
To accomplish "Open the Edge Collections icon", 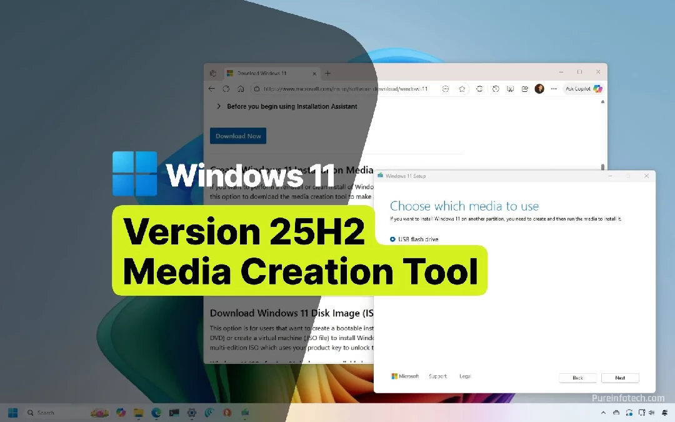I will click(479, 89).
